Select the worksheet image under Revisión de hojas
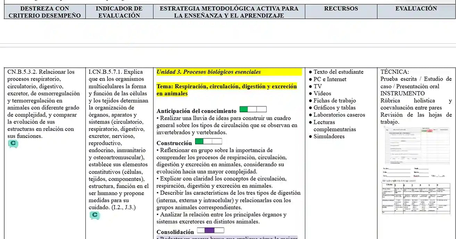This screenshot has height=239, width=456. tap(416, 145)
